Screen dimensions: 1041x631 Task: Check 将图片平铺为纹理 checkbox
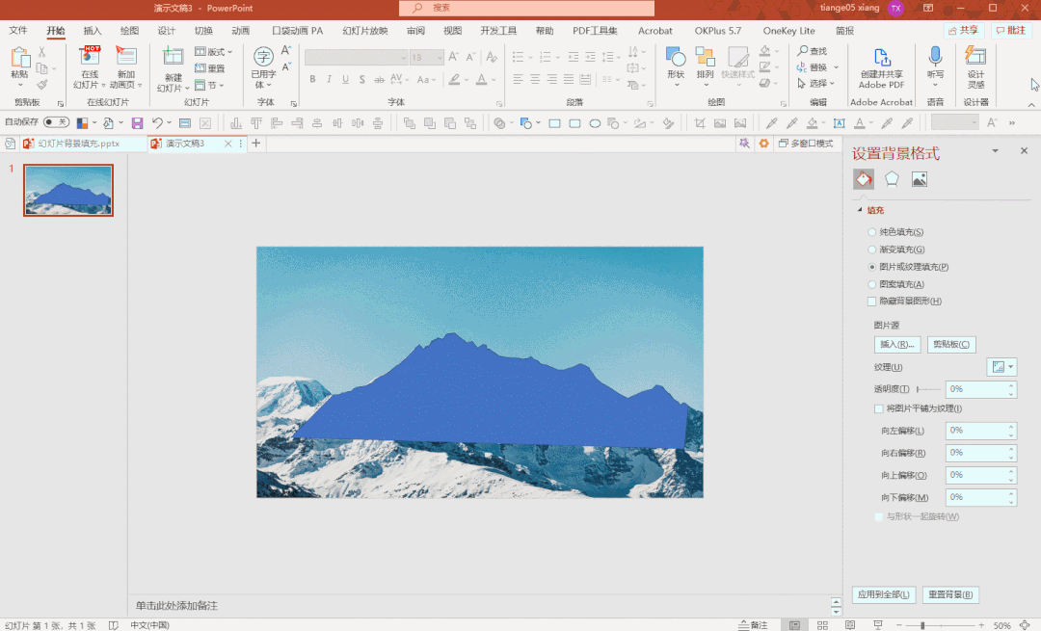878,408
